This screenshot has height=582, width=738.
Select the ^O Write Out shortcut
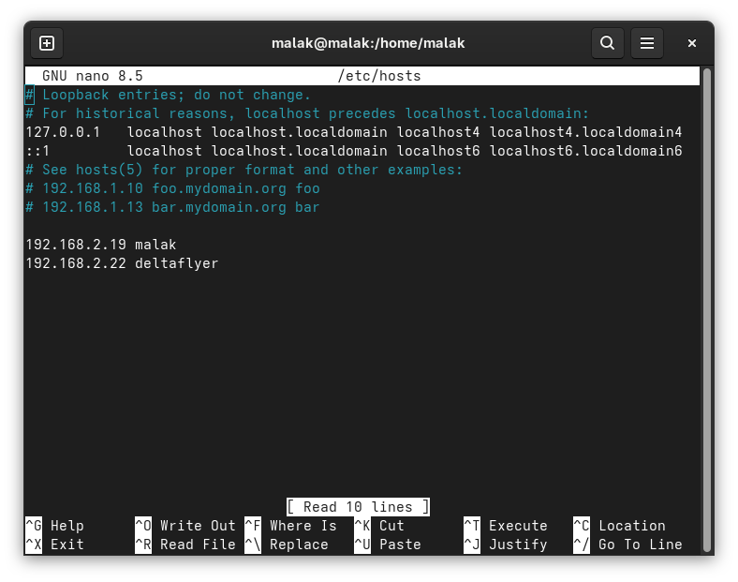tap(184, 526)
